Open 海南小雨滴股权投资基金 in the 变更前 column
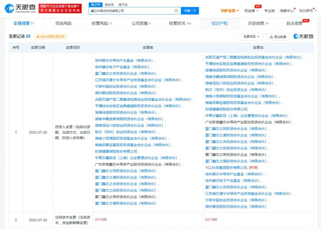The image size is (321, 229). [x=131, y=138]
